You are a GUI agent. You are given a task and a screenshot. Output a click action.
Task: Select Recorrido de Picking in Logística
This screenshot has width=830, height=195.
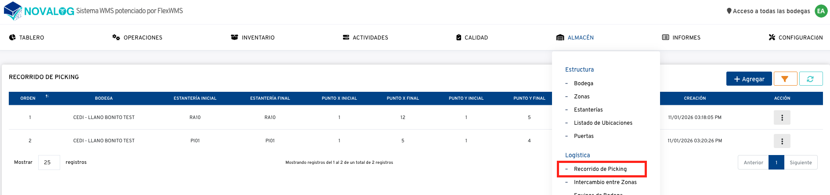click(600, 169)
